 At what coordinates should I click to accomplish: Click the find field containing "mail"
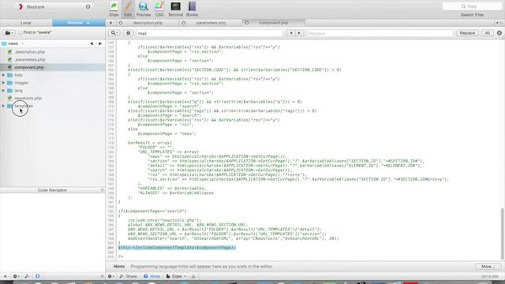pyautogui.click(x=209, y=33)
